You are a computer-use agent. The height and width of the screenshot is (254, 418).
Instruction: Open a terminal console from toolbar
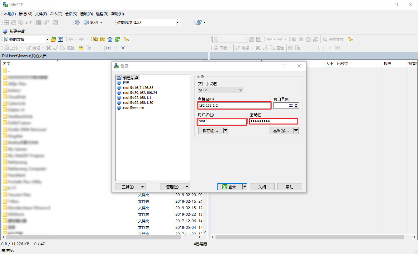coord(39,22)
